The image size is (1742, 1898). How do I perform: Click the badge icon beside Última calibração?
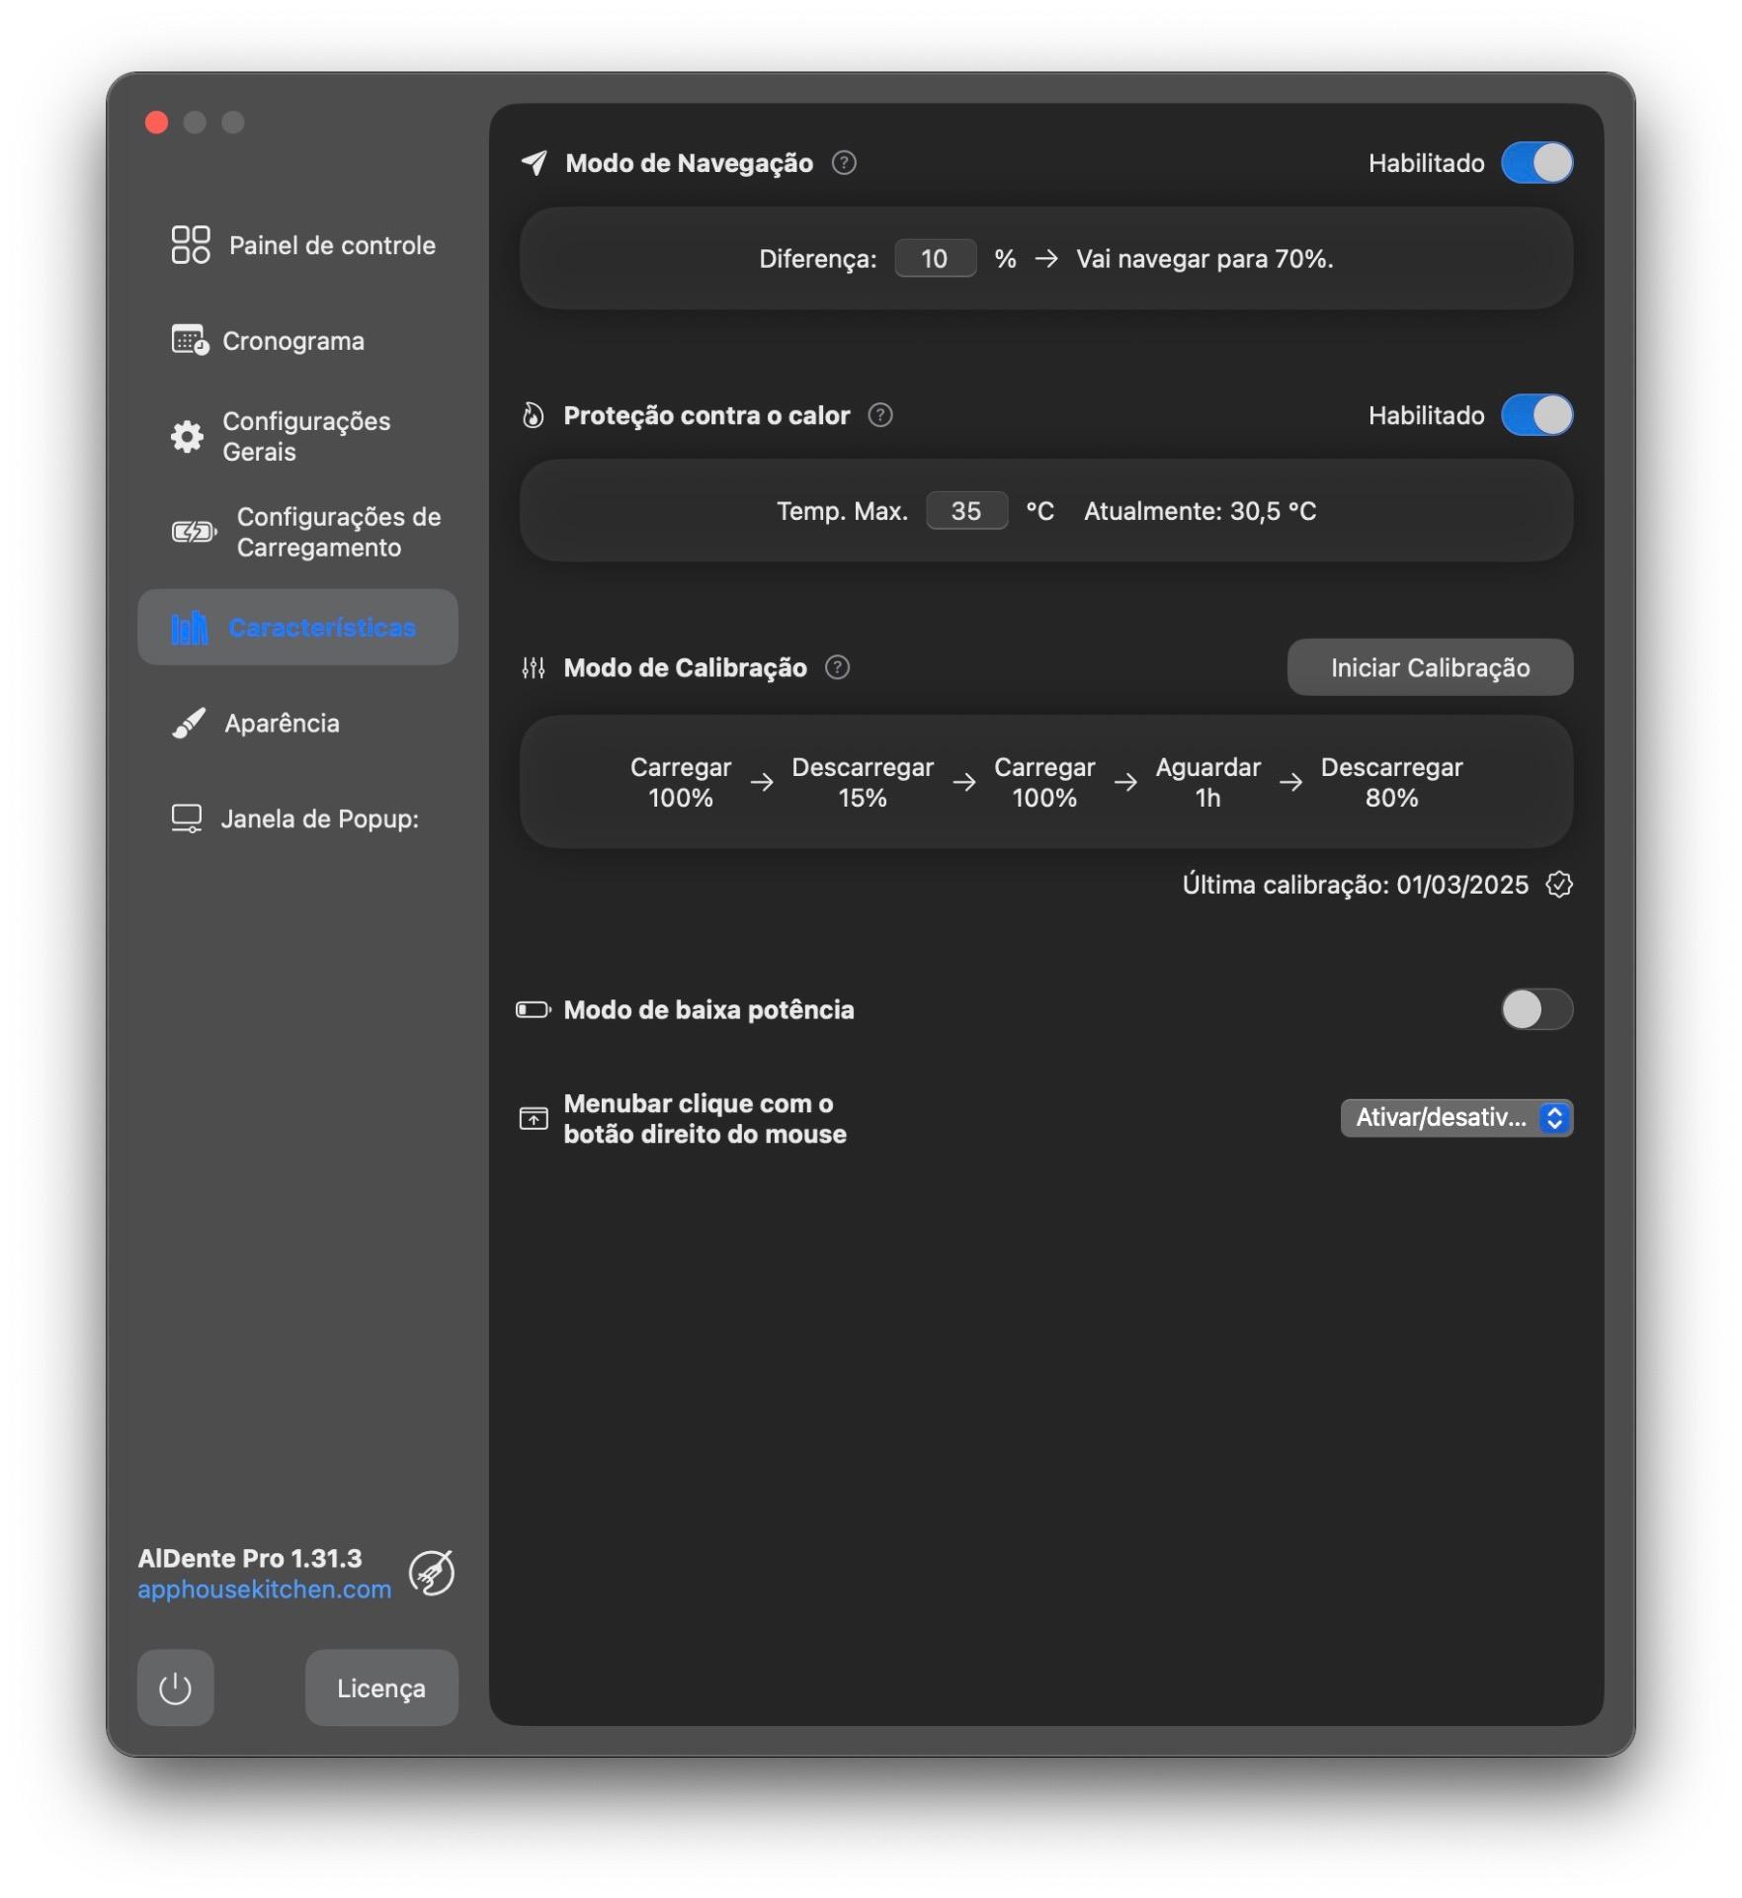pyautogui.click(x=1558, y=885)
